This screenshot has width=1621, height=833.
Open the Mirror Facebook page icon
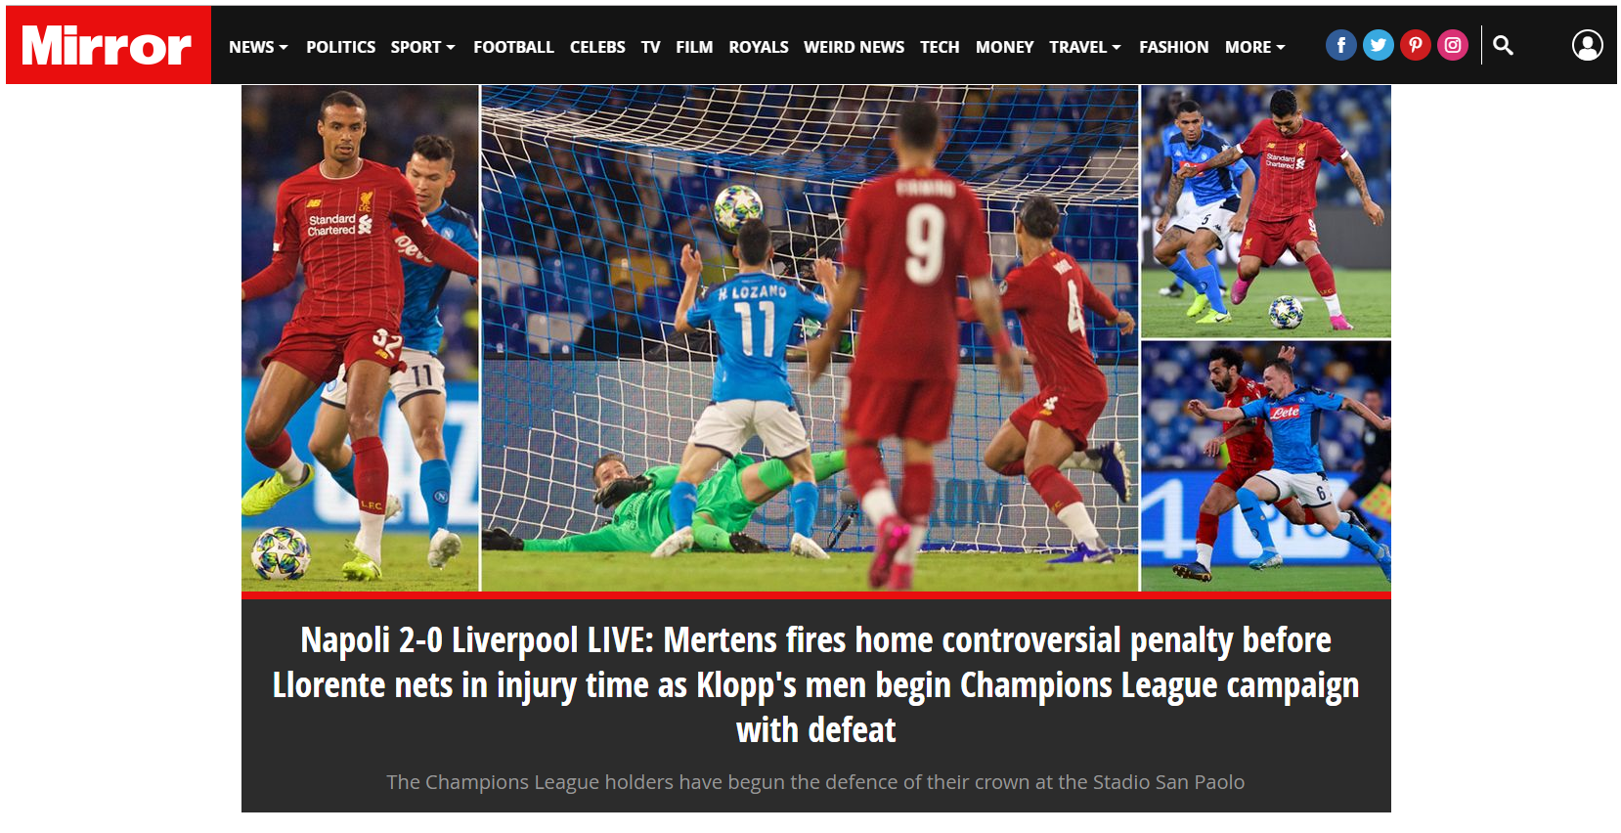coord(1340,45)
